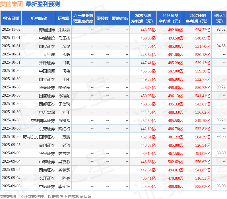
Task: Select the 机构简称 column header
Action: pos(39,18)
